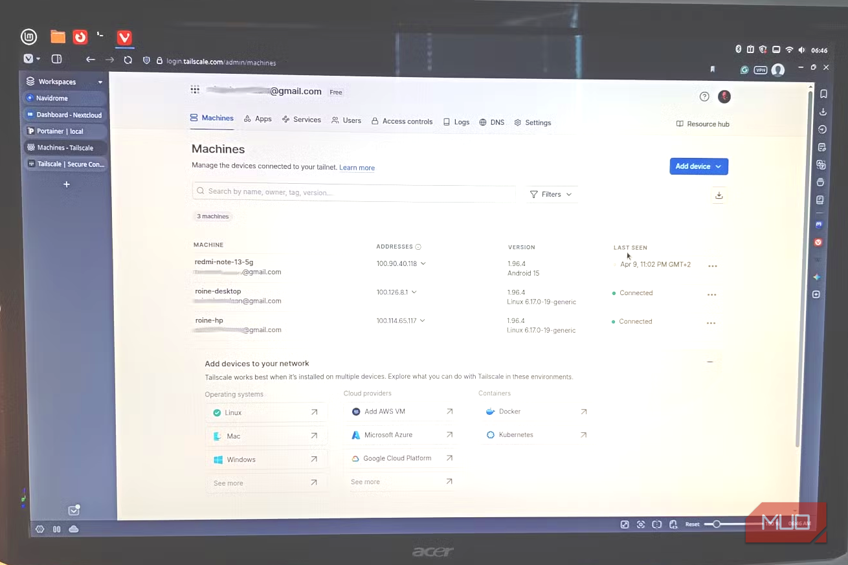Screen dimensions: 848x565
Task: Reload the Tailscale page
Action: tap(128, 60)
